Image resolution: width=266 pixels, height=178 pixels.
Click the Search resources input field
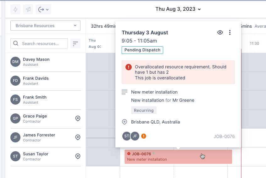(x=39, y=43)
